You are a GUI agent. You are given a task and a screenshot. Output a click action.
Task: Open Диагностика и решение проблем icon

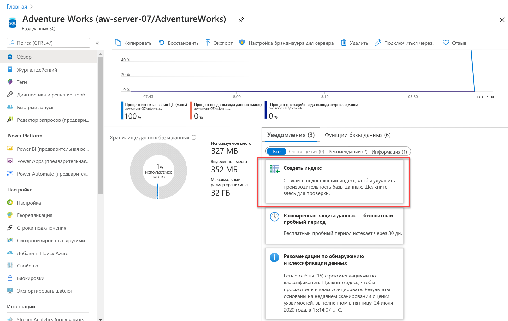[x=10, y=94]
